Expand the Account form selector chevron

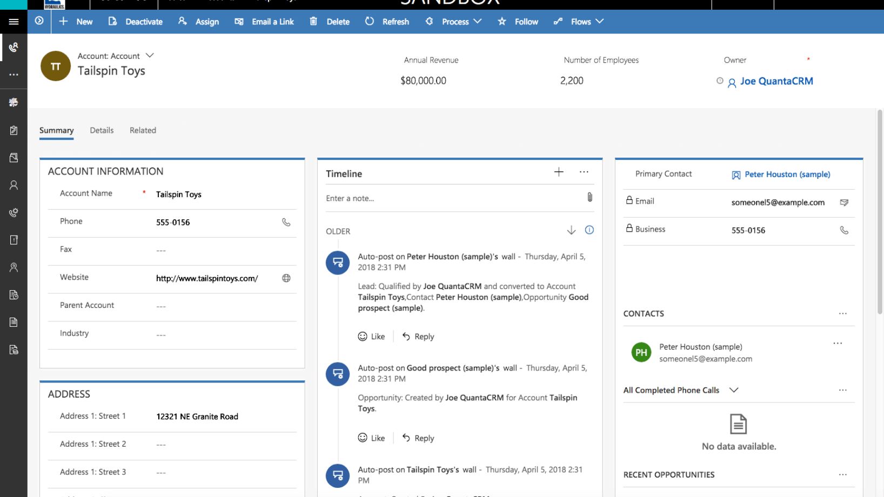pyautogui.click(x=150, y=56)
